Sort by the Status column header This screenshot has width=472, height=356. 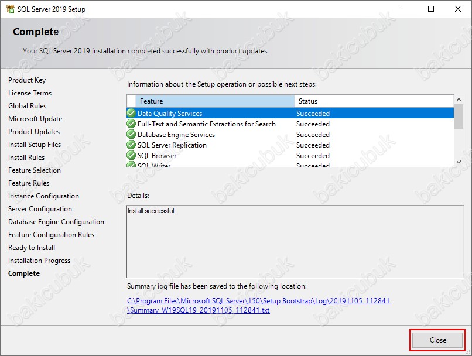coord(374,101)
